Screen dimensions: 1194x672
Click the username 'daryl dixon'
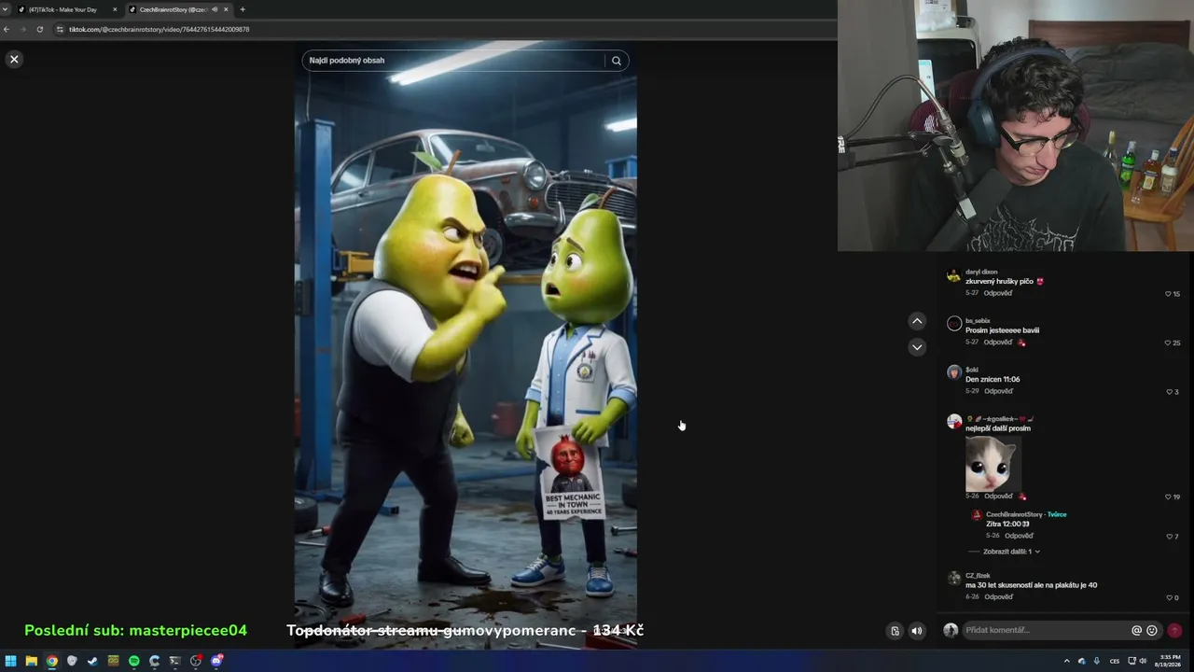981,272
